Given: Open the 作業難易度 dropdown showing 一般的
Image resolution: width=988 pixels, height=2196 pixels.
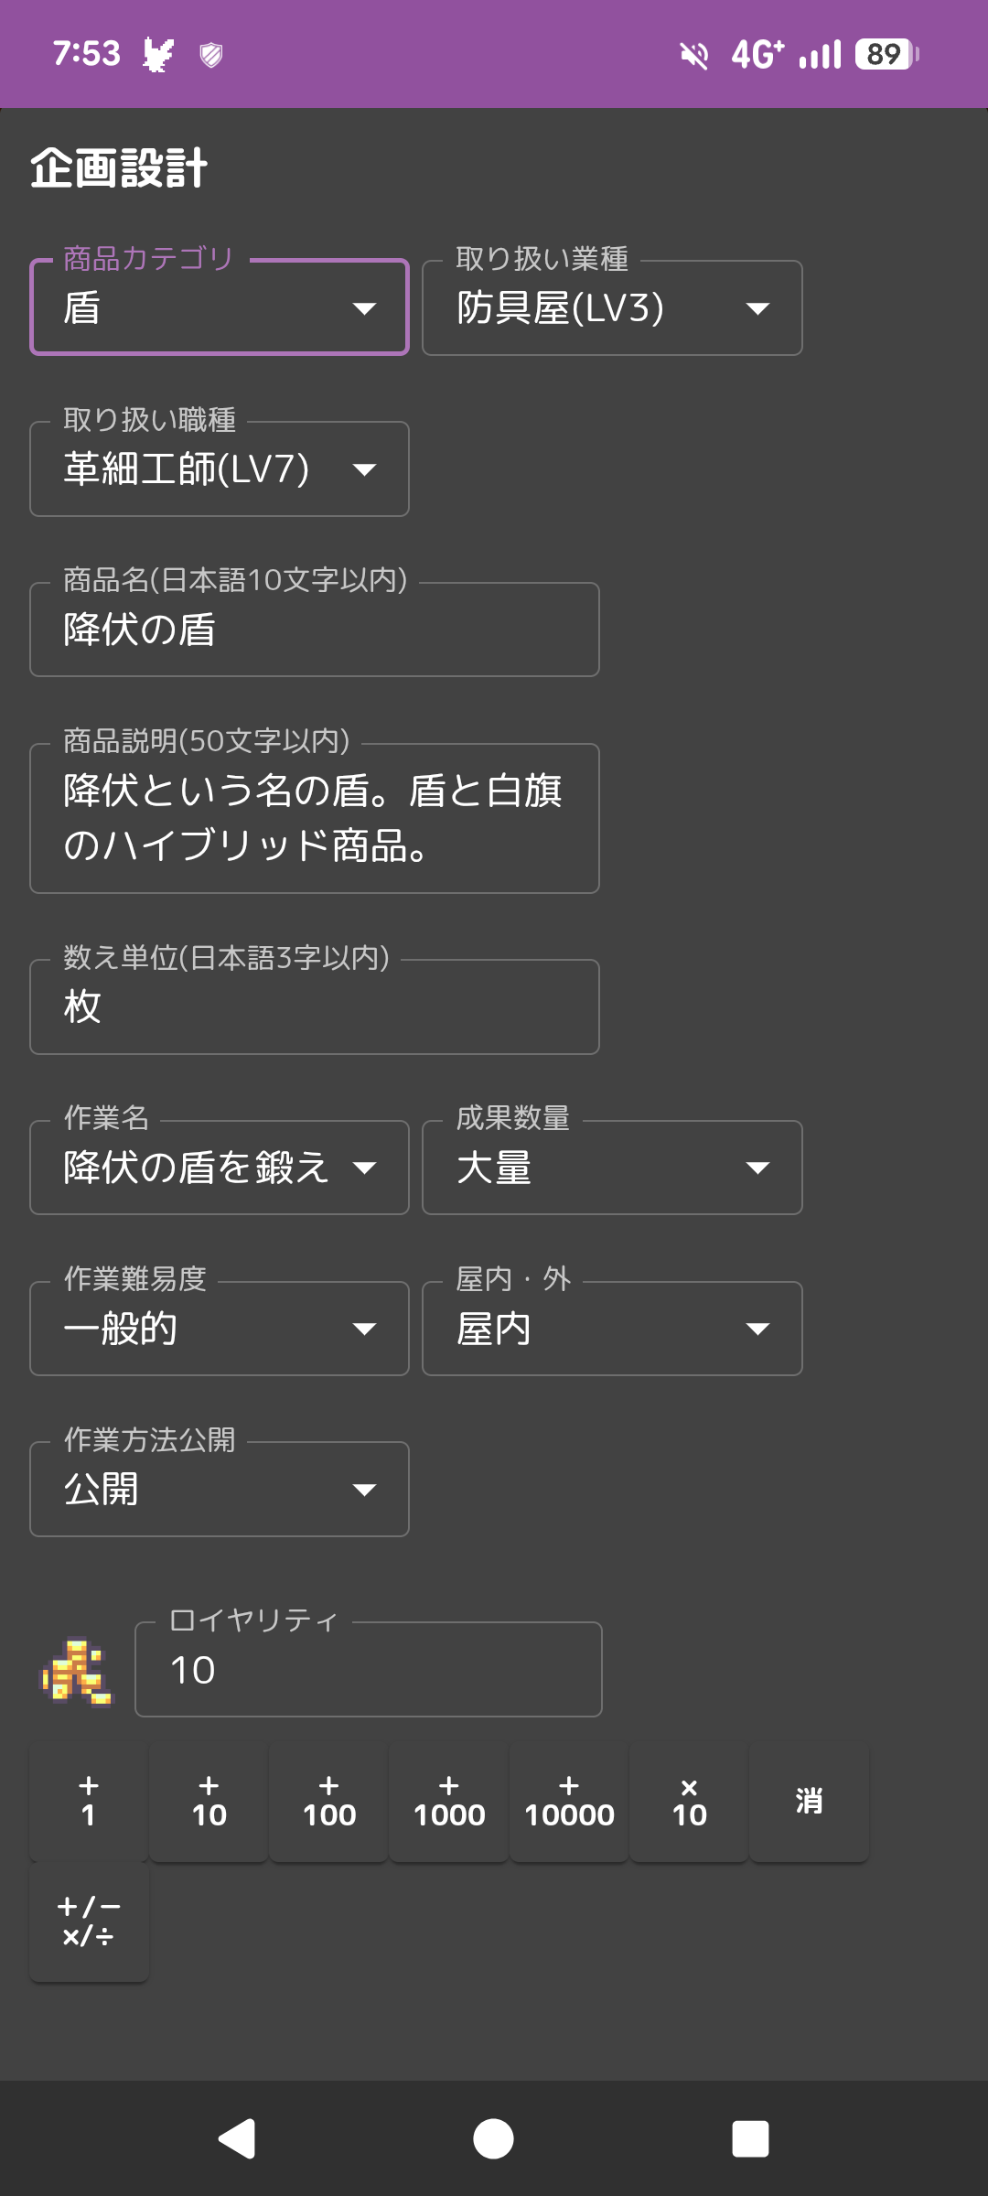Looking at the screenshot, I should (220, 1329).
